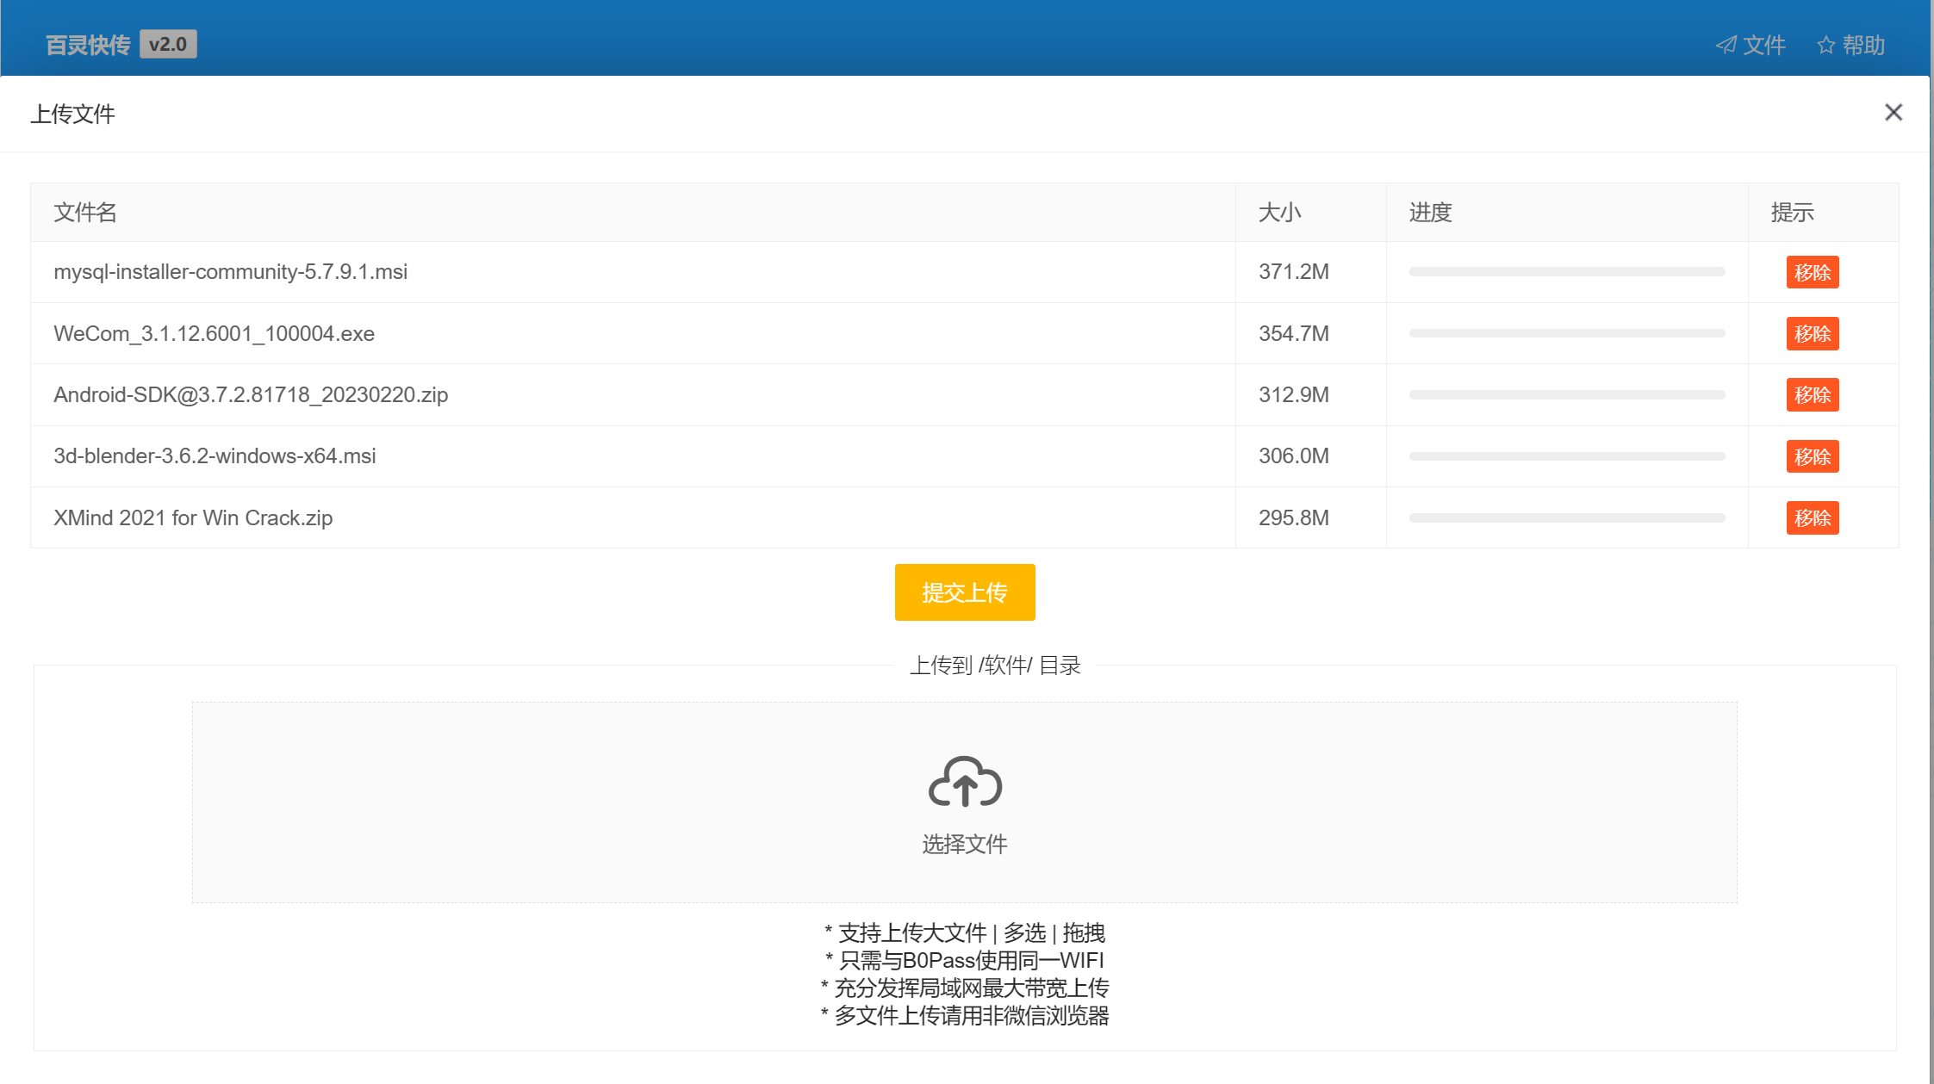Click progress bar for mysql-installer file
The height and width of the screenshot is (1084, 1934).
[x=1566, y=272]
